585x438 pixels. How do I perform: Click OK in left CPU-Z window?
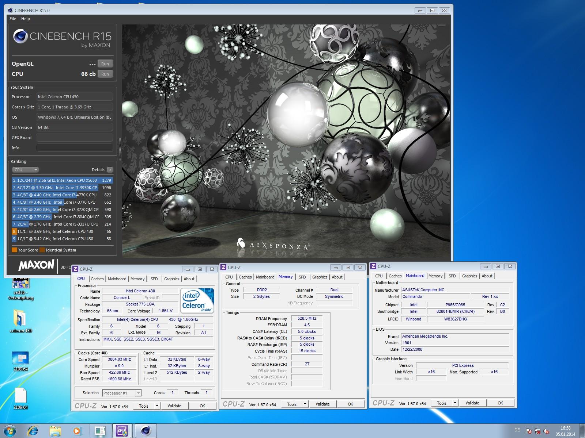(x=202, y=406)
